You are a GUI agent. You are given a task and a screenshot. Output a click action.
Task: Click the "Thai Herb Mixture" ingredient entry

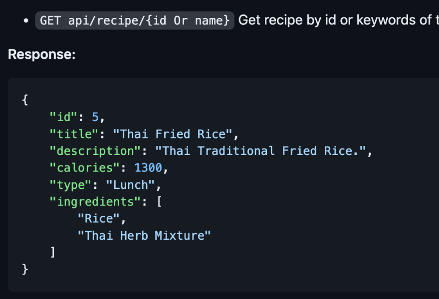pos(144,236)
